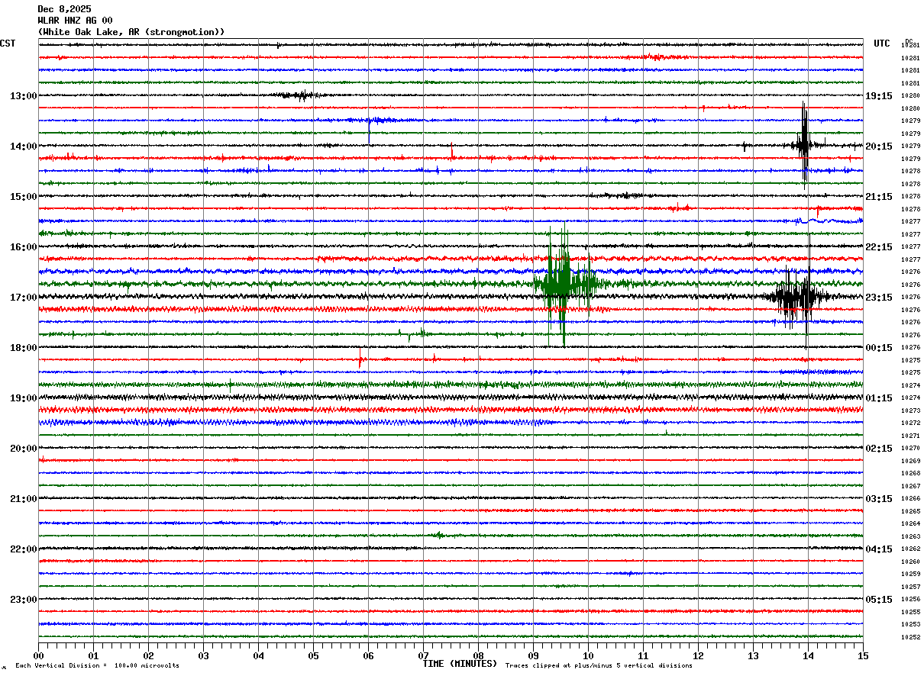
Task: Click the 05:15 UTC time label
Action: (x=878, y=599)
